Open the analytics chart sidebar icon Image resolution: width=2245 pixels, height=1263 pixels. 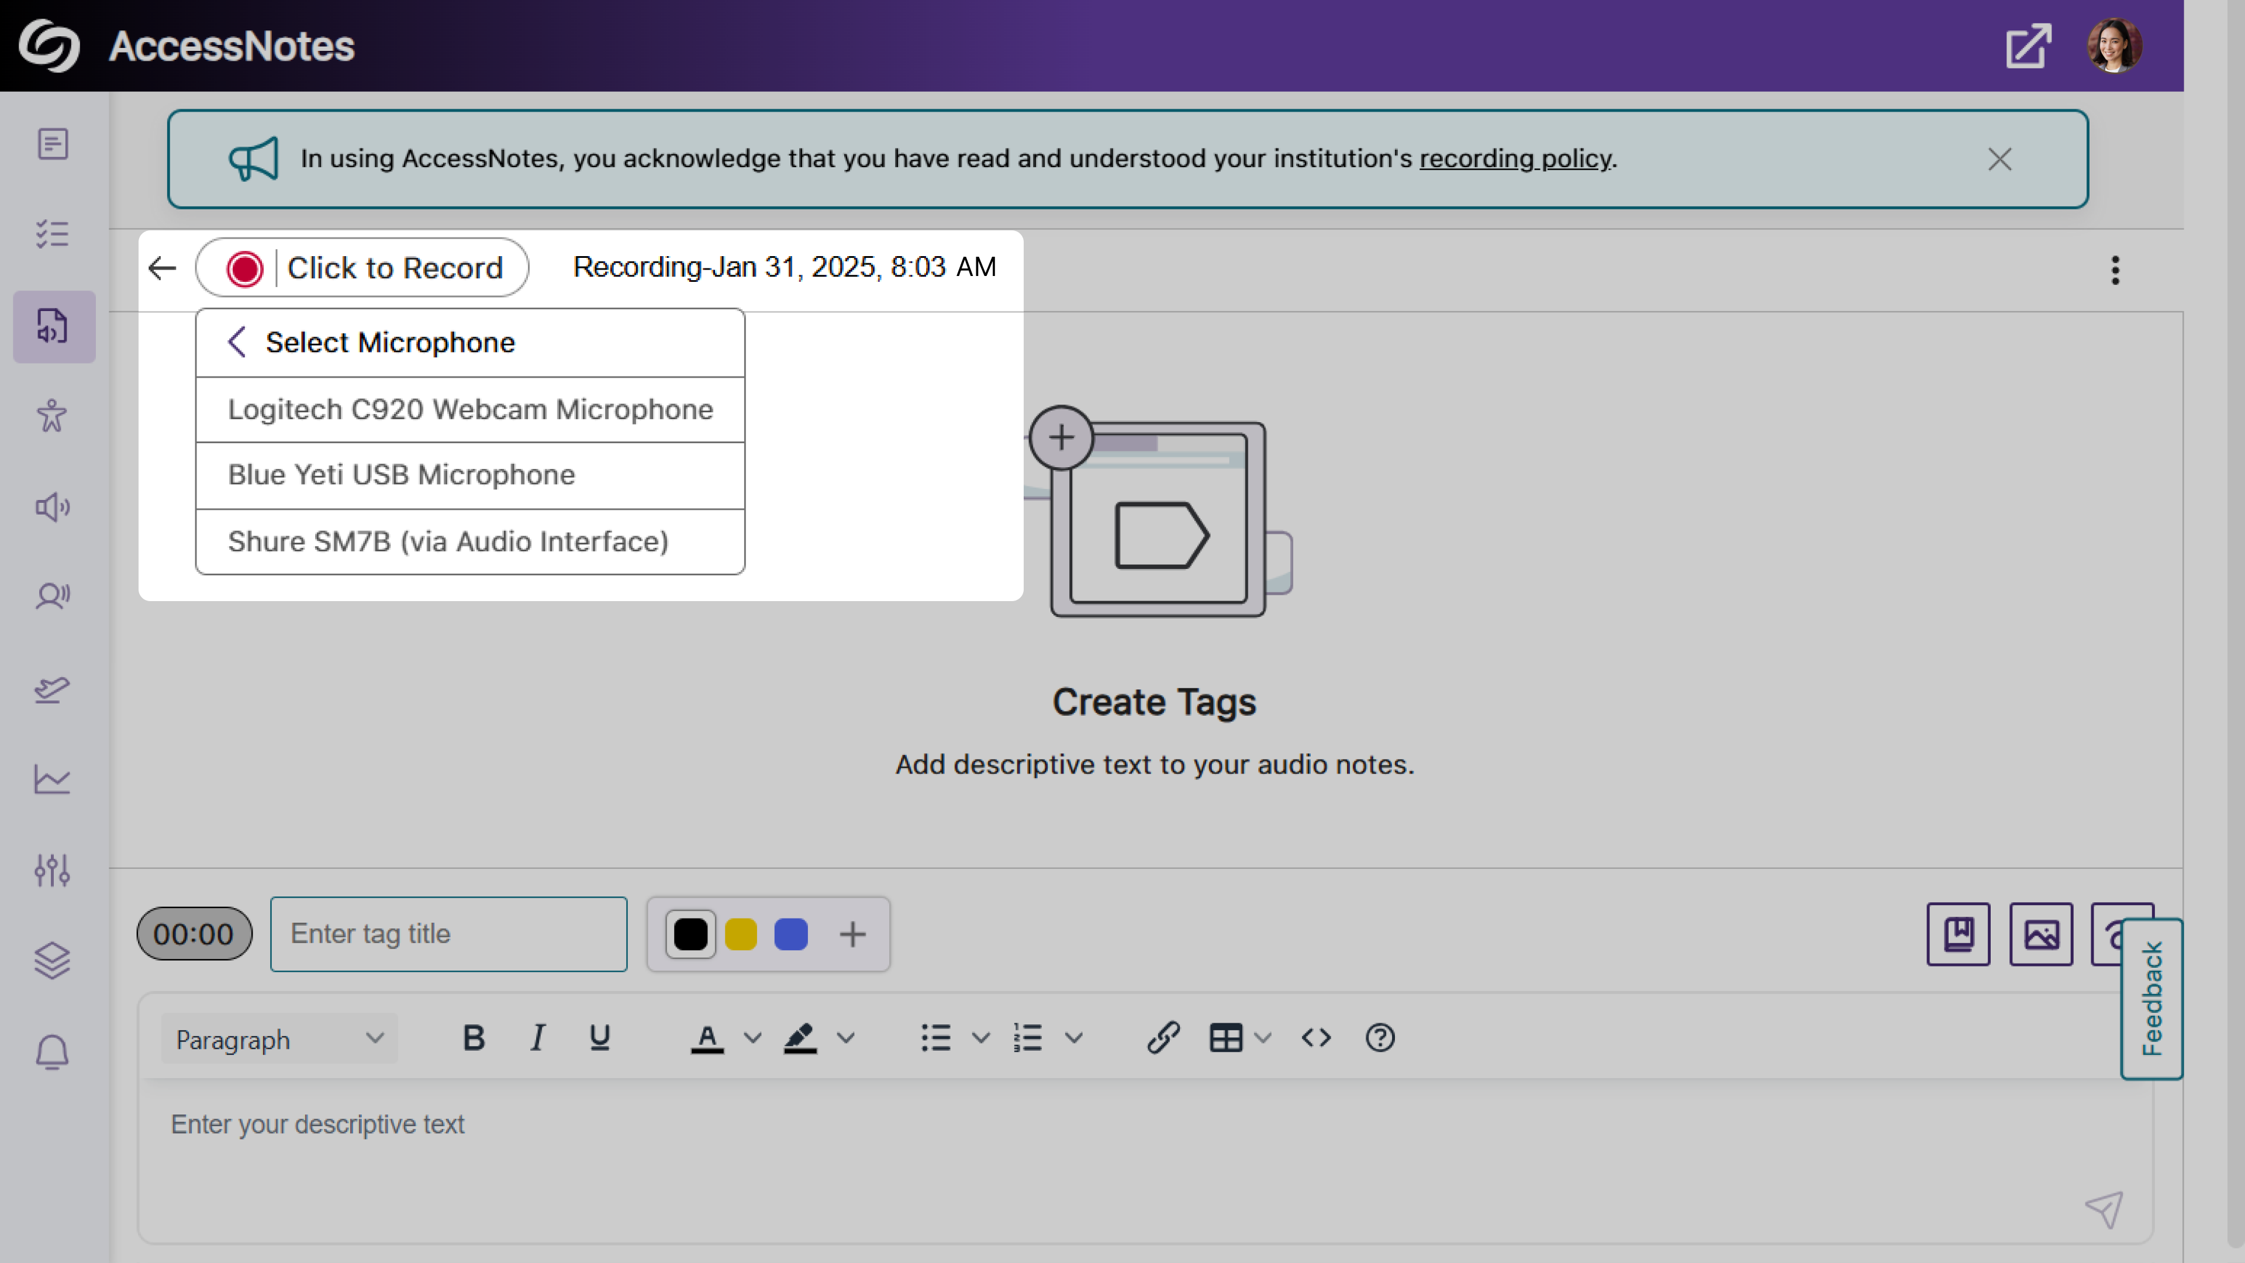tap(52, 779)
